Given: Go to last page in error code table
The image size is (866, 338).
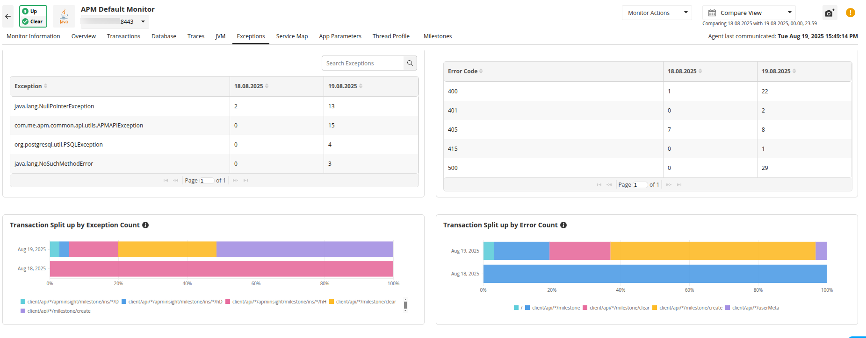Looking at the screenshot, I should 679,185.
